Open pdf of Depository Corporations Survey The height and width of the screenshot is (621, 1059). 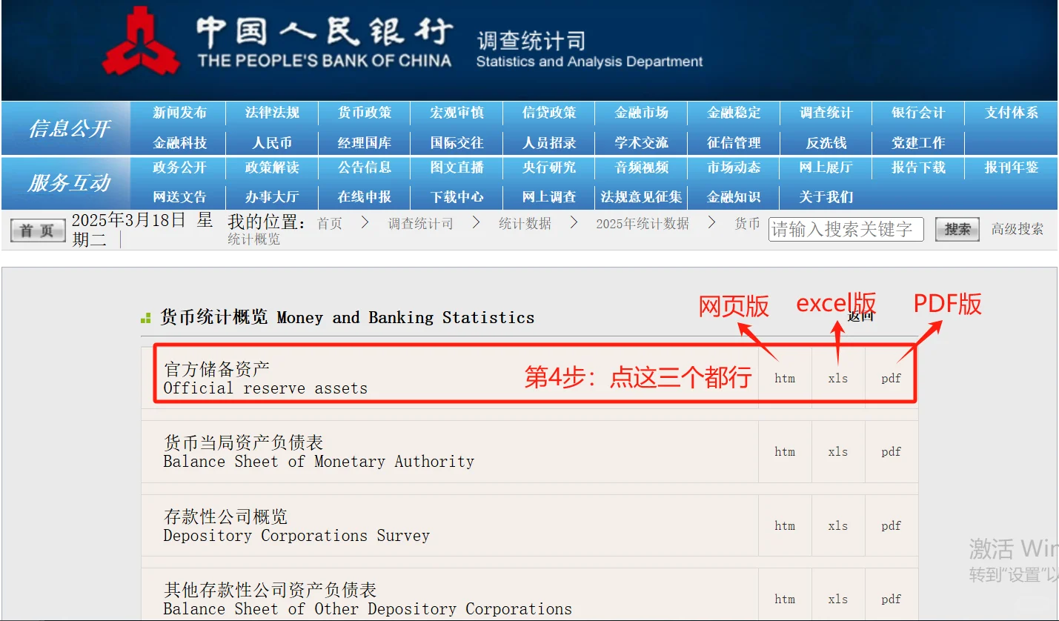pyautogui.click(x=892, y=525)
